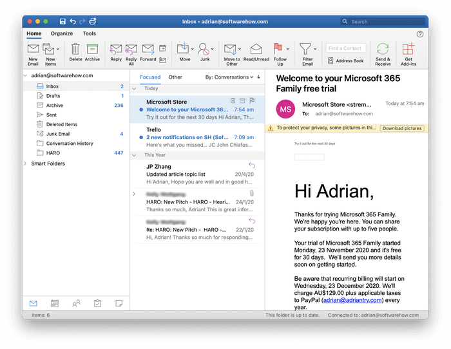Toggle sort direction arrow in message list
Image resolution: width=451 pixels, height=349 pixels.
click(x=259, y=77)
